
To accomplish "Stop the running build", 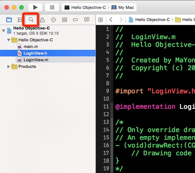I will pyautogui.click(x=52, y=7).
